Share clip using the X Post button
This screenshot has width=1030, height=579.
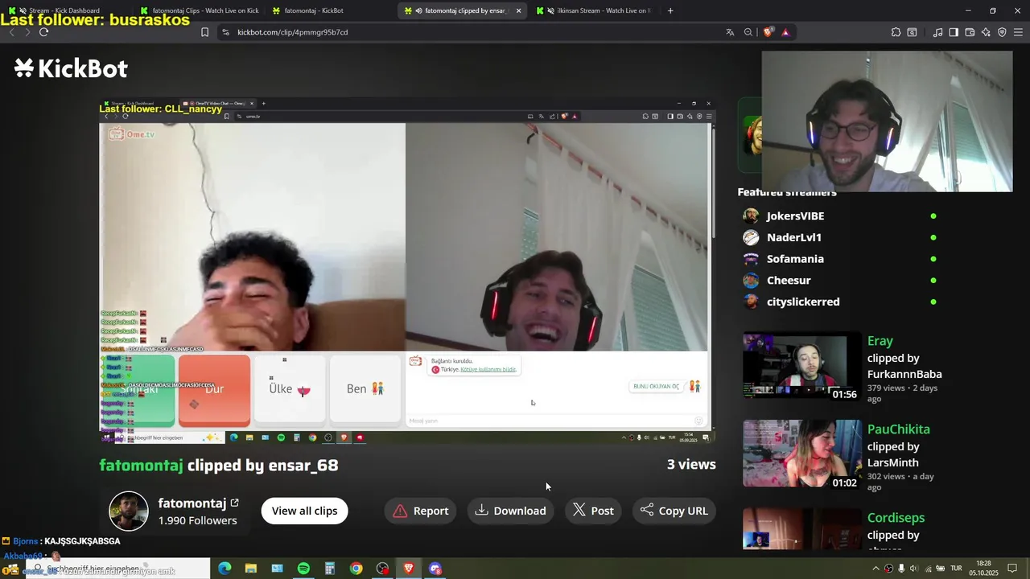pos(593,511)
